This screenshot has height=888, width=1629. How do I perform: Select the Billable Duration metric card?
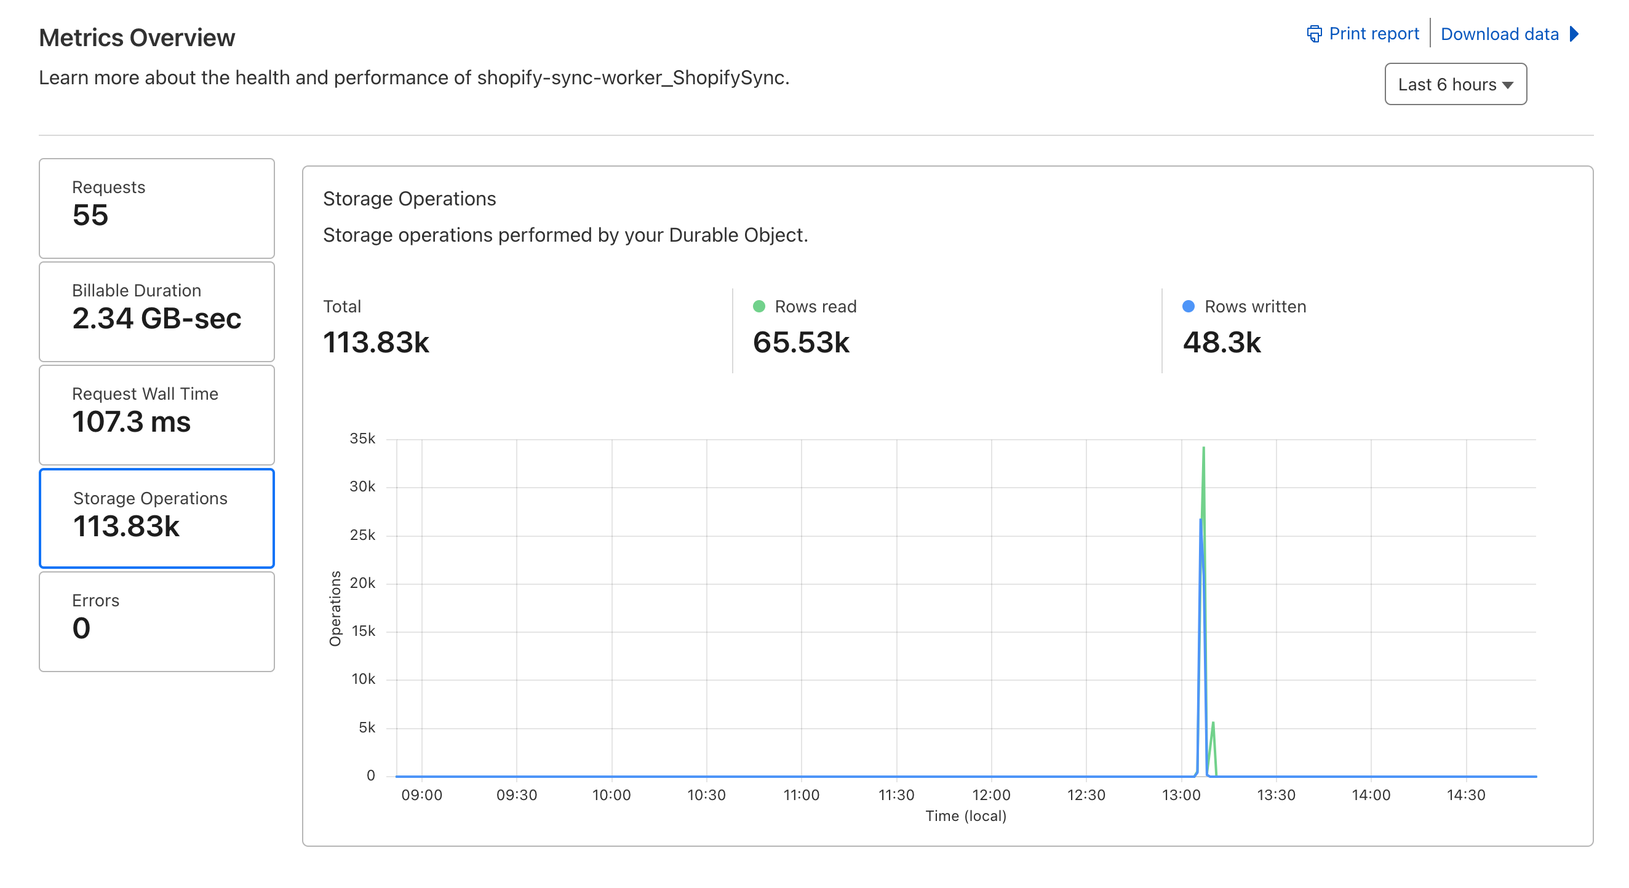(156, 311)
